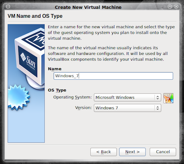
Task: Open the Operating System dropdown
Action: pos(128,97)
